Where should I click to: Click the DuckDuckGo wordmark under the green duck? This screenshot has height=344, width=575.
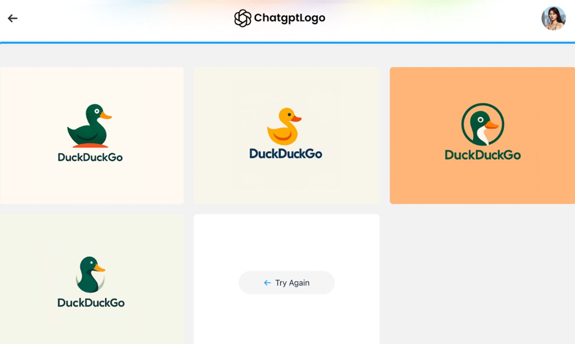(x=90, y=157)
